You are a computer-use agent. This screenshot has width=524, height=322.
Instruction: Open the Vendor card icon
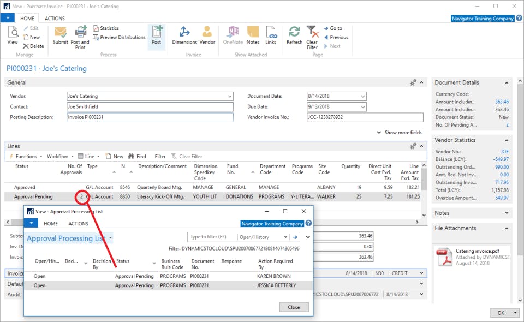click(207, 33)
